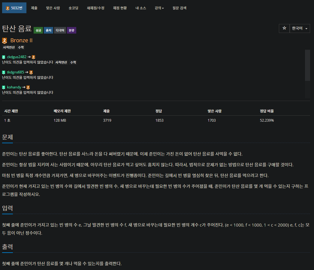
Task: Open the 질문 검색 tab
Action: (180, 8)
